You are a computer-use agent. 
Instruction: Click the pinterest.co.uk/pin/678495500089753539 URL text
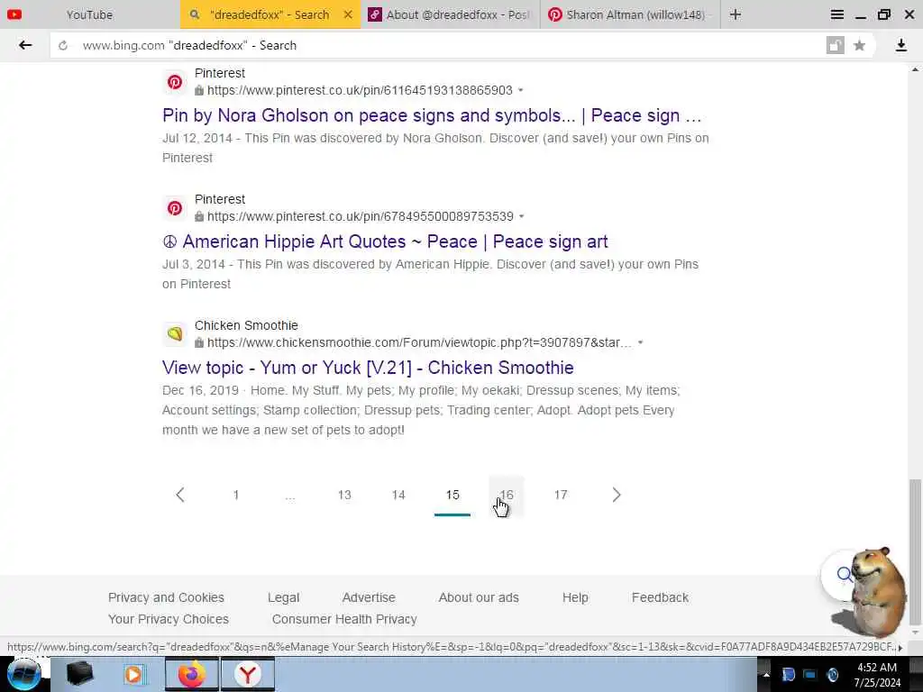[361, 216]
